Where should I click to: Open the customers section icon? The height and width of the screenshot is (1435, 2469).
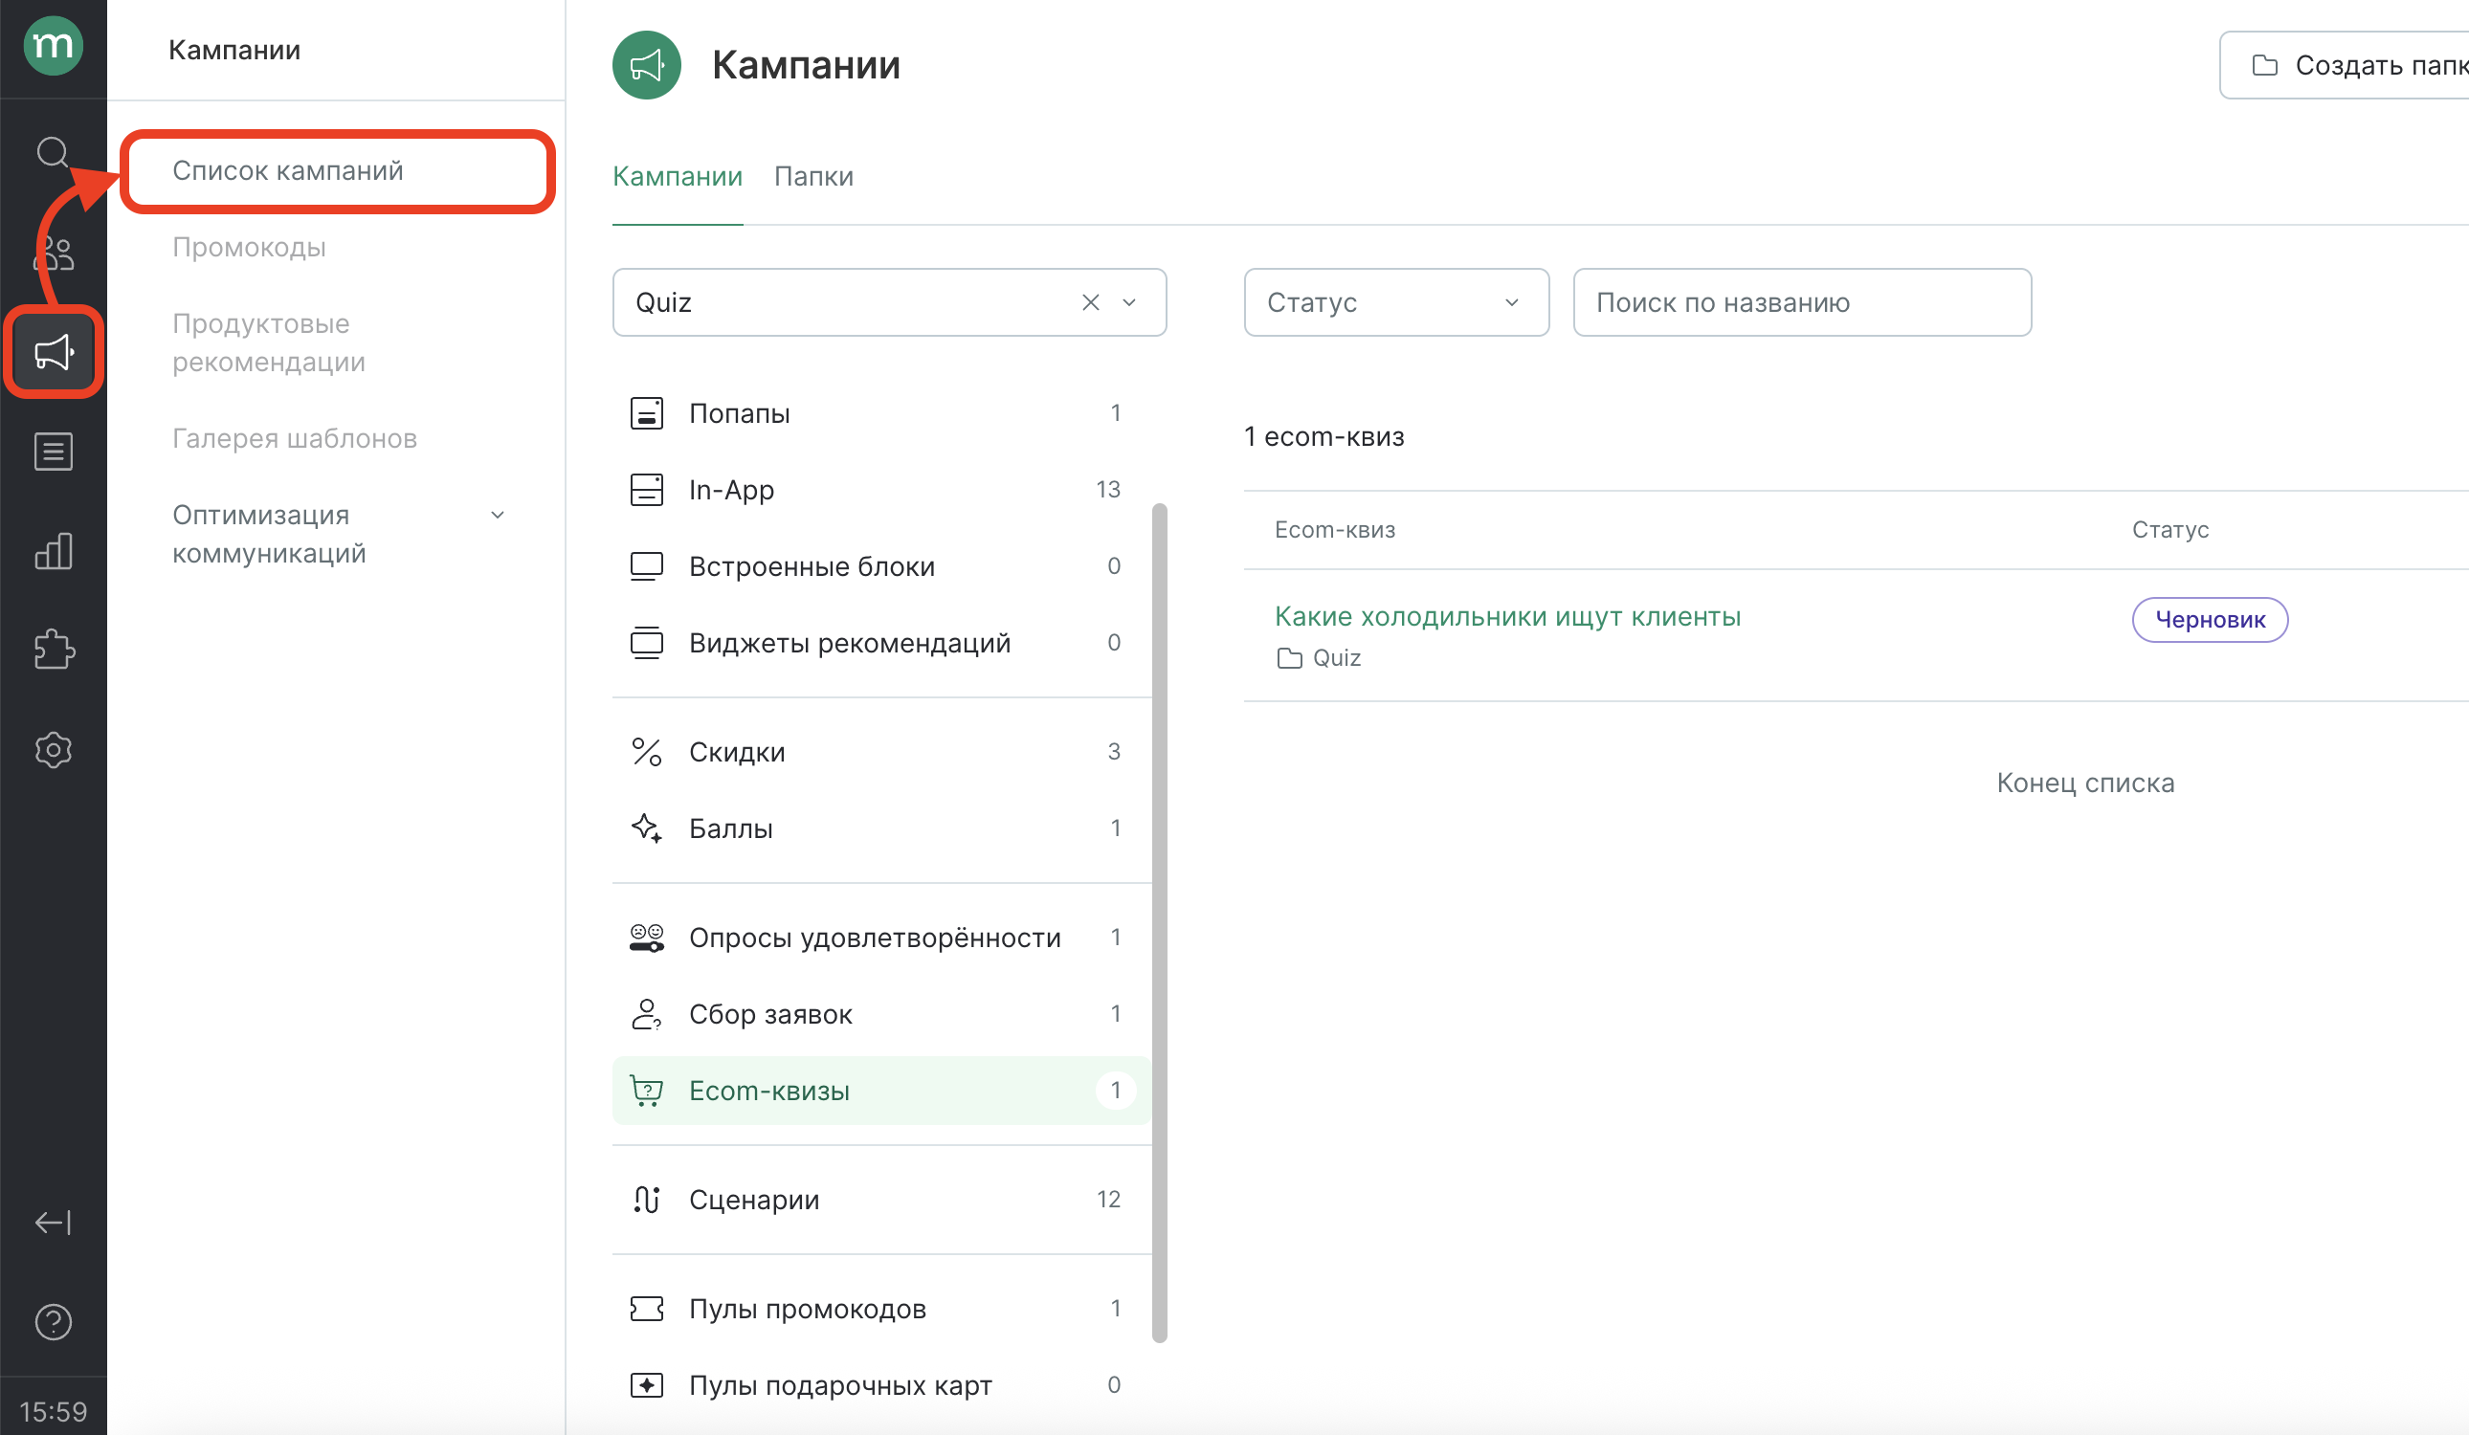coord(53,253)
